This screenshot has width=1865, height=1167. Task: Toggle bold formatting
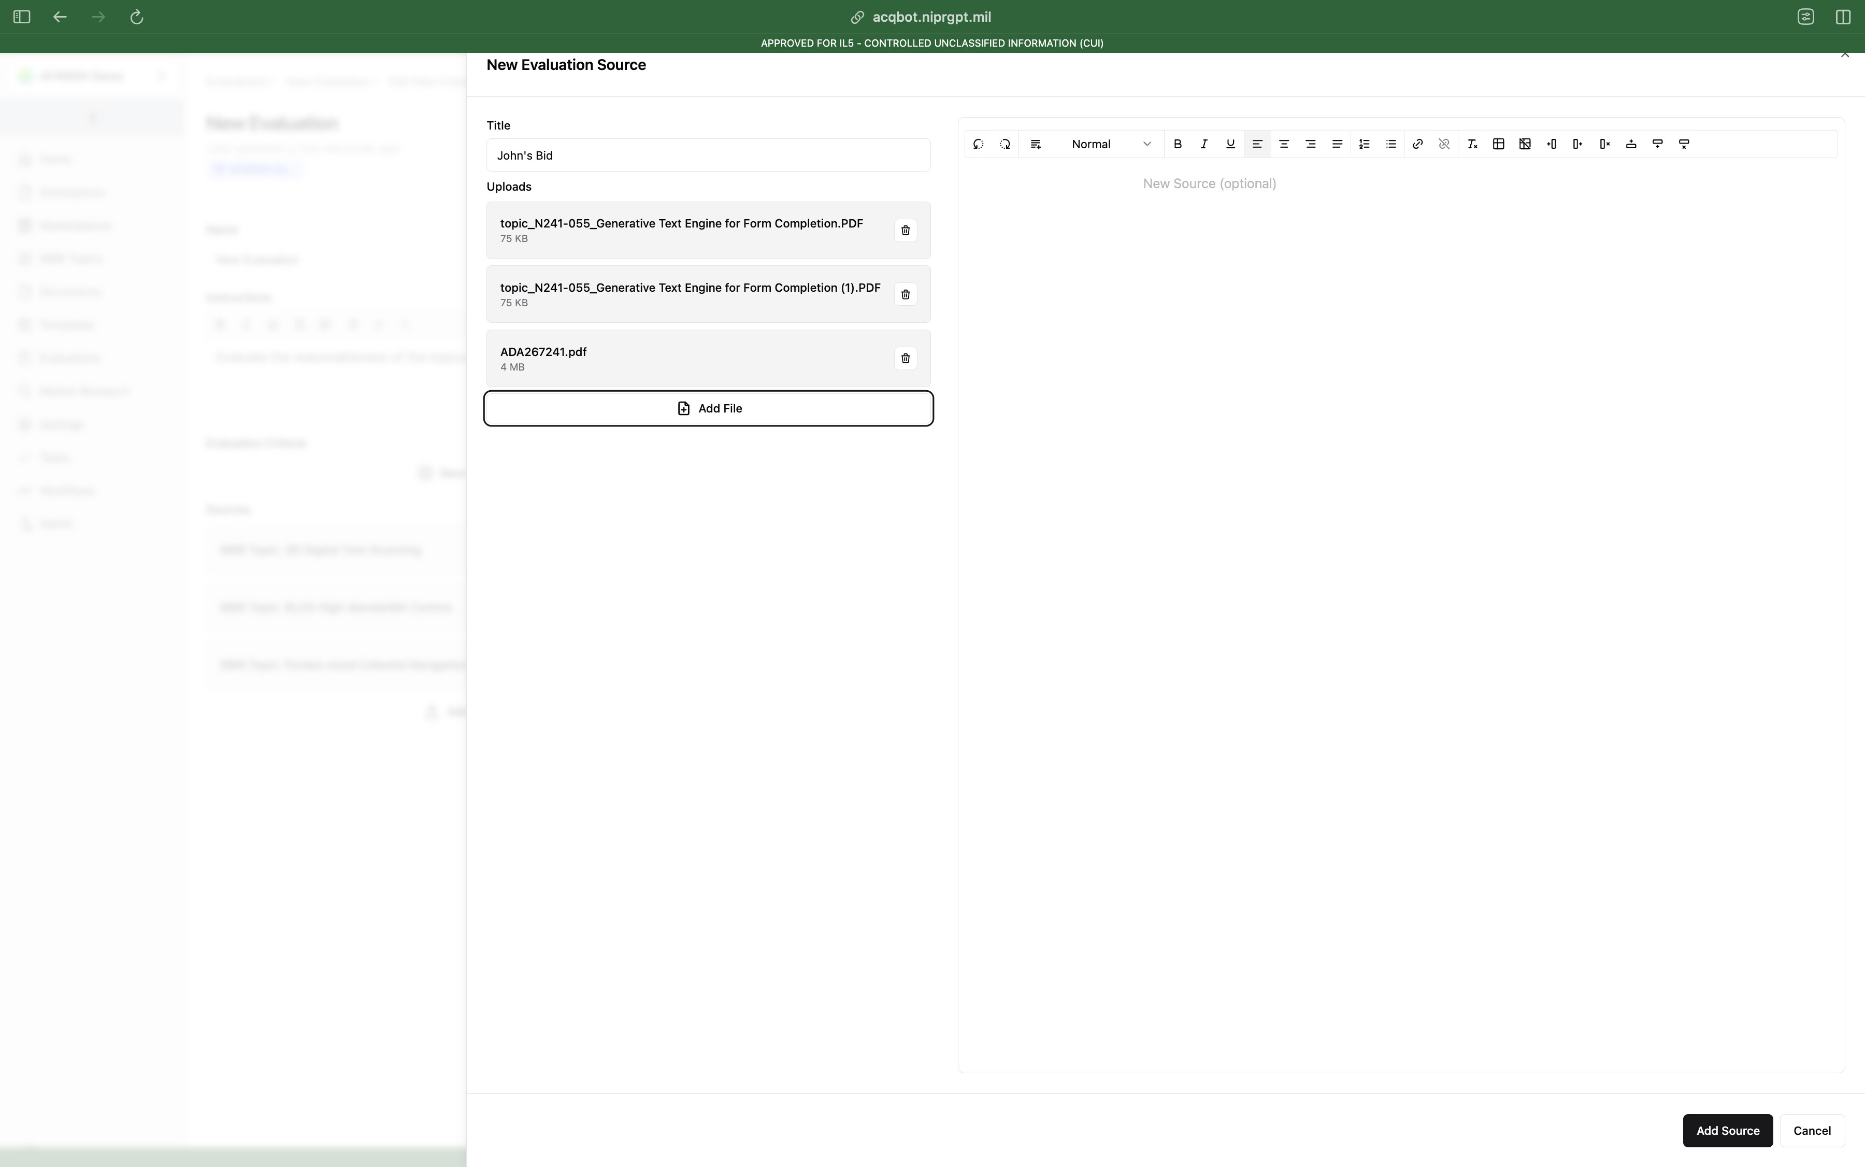coord(1178,145)
